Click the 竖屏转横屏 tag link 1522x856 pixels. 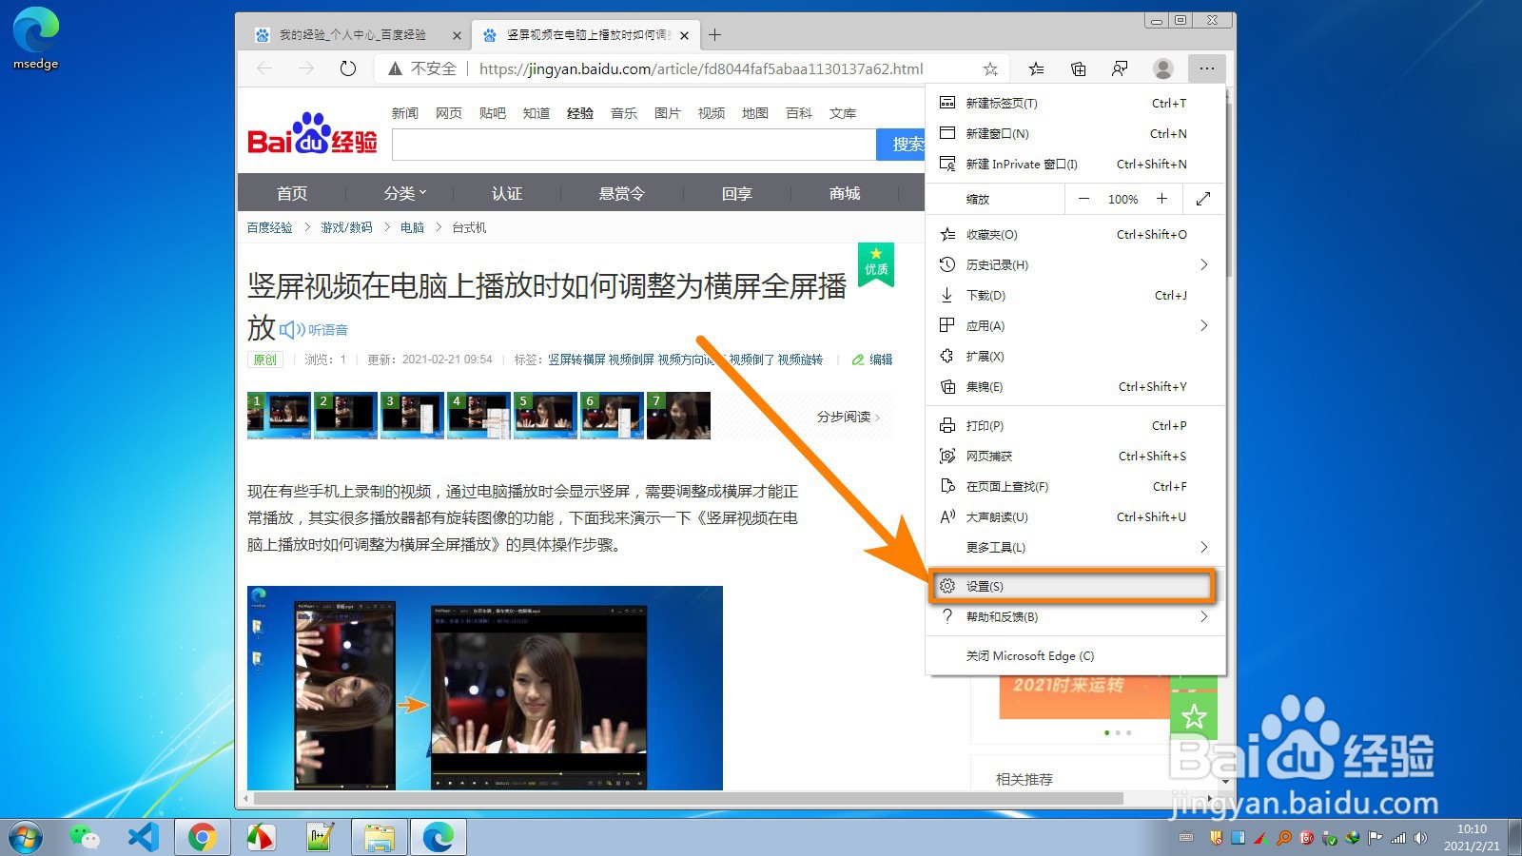click(576, 360)
